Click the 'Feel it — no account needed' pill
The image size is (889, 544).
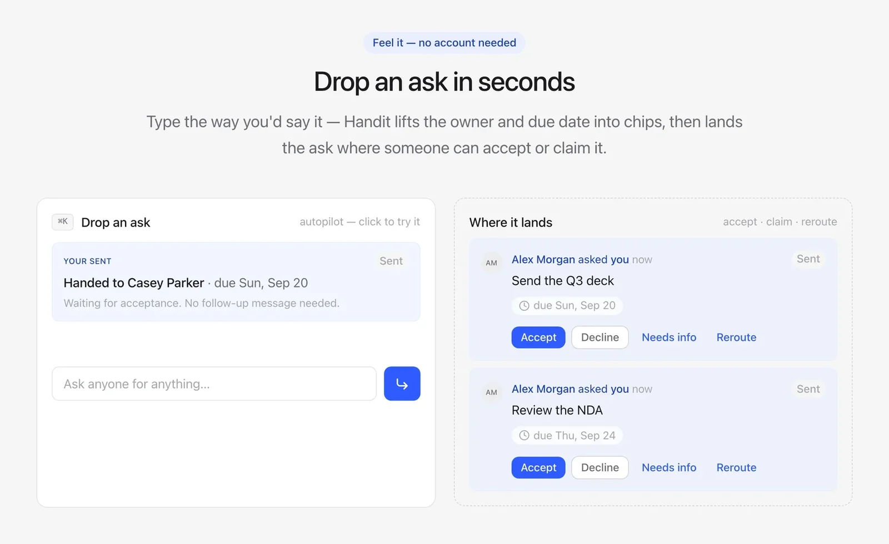(x=444, y=43)
